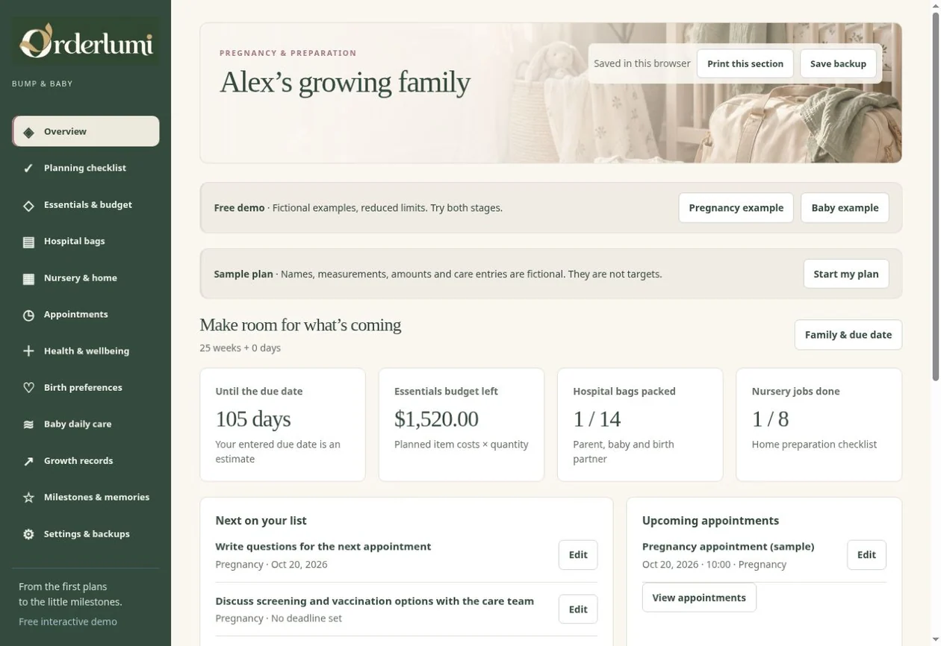Click the "Pregnancy · No deadline set" text

(x=279, y=618)
